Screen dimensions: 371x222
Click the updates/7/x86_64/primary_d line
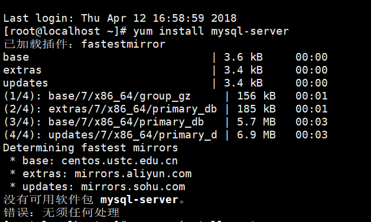click(x=165, y=135)
